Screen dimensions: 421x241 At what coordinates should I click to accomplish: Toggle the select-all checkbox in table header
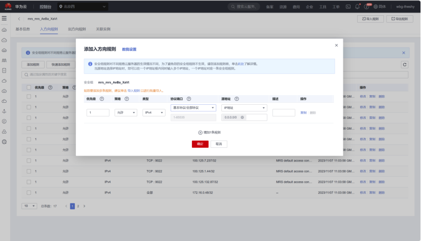coord(29,88)
